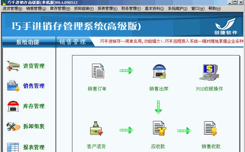This screenshot has width=245, height=152.
Task: Open the 帮助(H) menu
Action: click(x=215, y=9)
